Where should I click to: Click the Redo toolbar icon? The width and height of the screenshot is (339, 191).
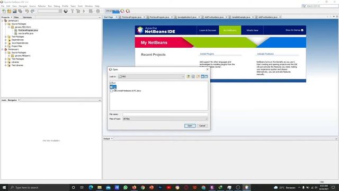tap(32, 11)
